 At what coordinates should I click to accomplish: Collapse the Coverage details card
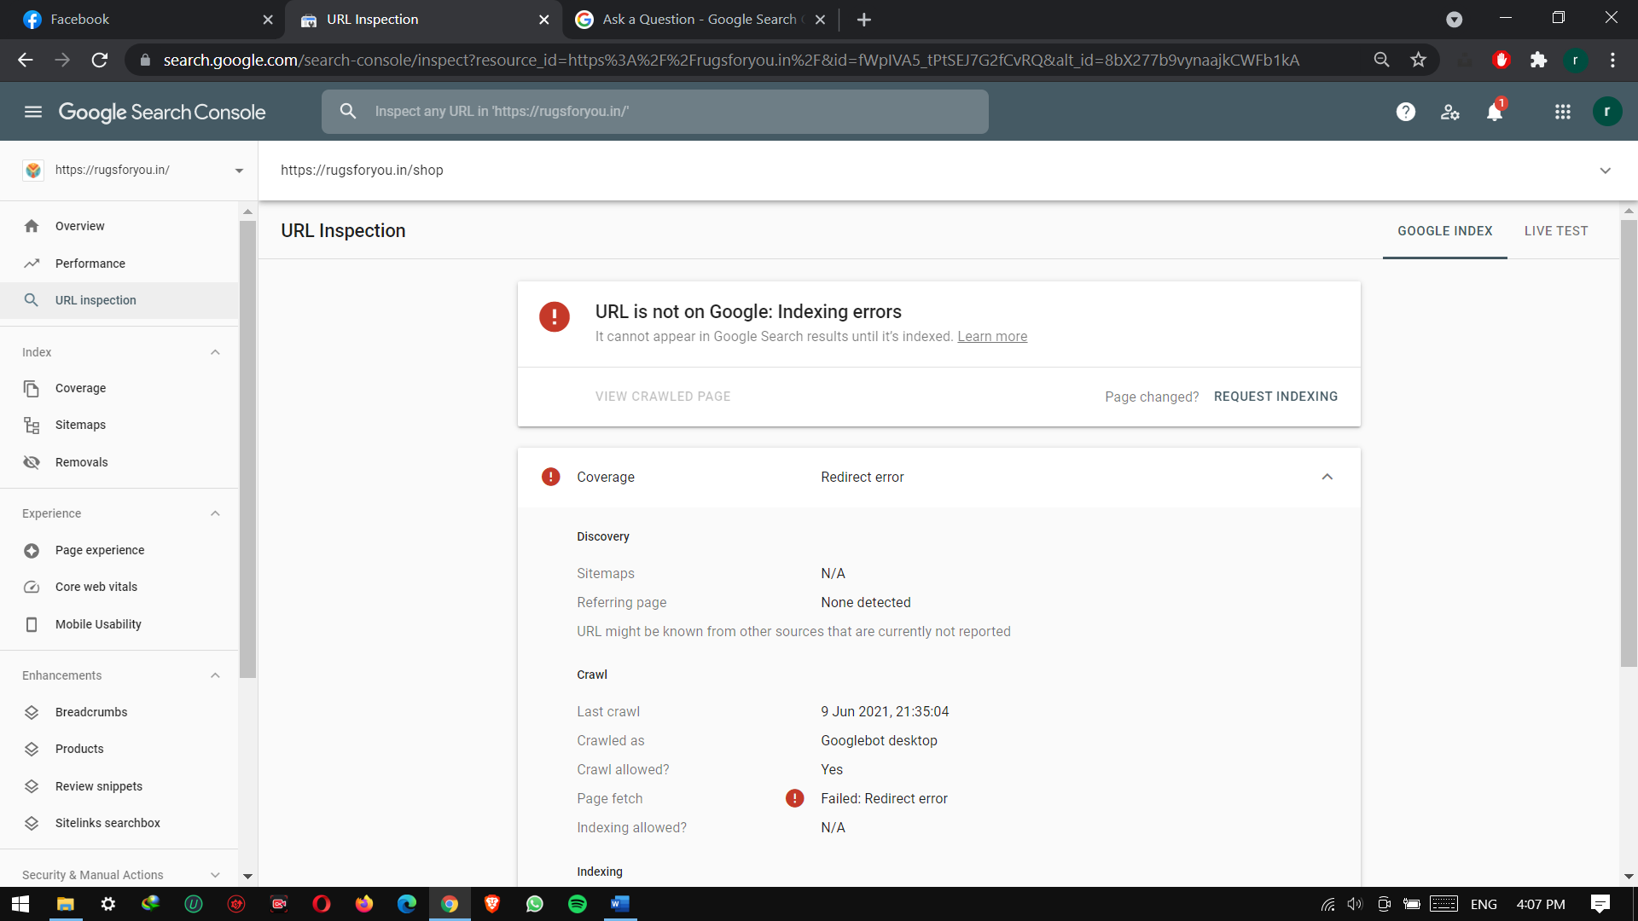coord(1327,477)
